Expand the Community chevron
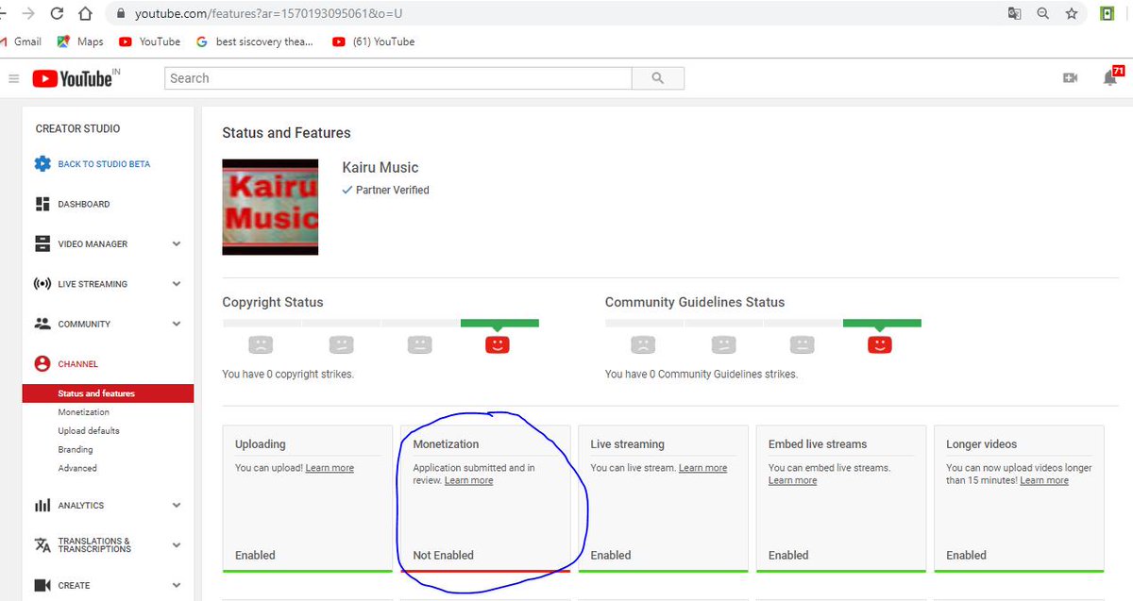Image resolution: width=1133 pixels, height=601 pixels. point(177,324)
